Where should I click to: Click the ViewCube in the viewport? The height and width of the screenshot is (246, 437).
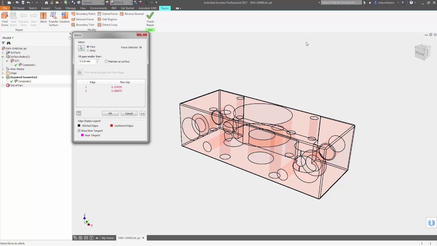[x=423, y=52]
